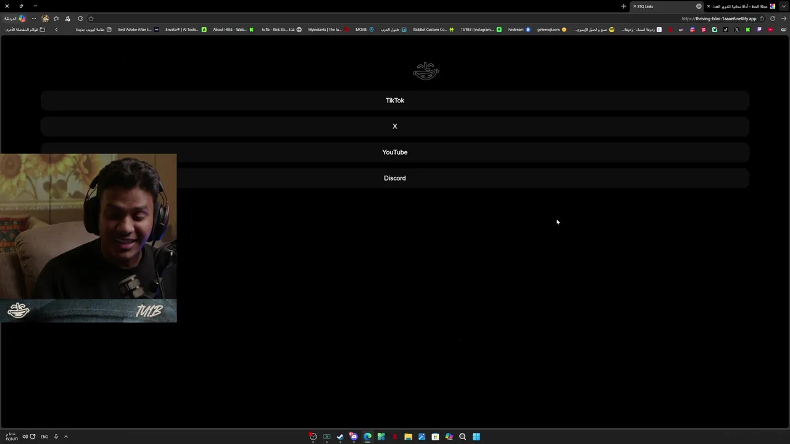Screen dimensions: 790x444
Task: Expand the bookmarks overflow chevron
Action: [56, 30]
